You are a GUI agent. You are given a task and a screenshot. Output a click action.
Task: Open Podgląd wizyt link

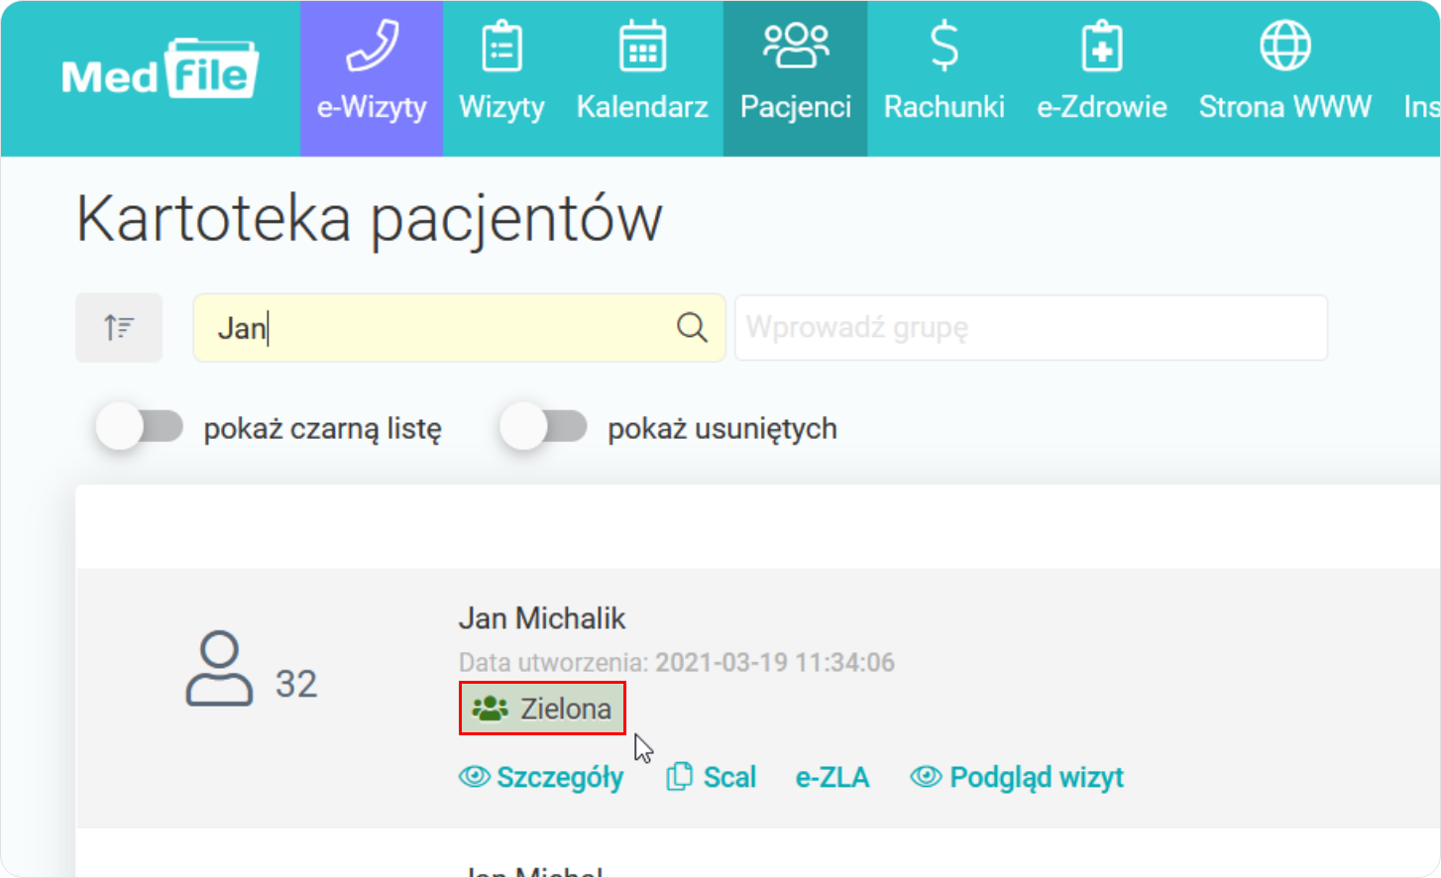pyautogui.click(x=1017, y=778)
